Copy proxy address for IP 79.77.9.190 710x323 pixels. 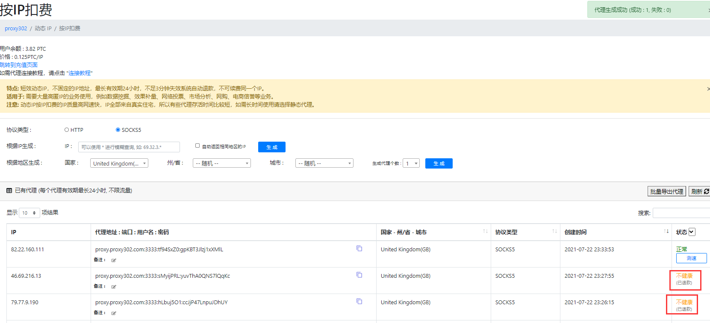point(359,301)
